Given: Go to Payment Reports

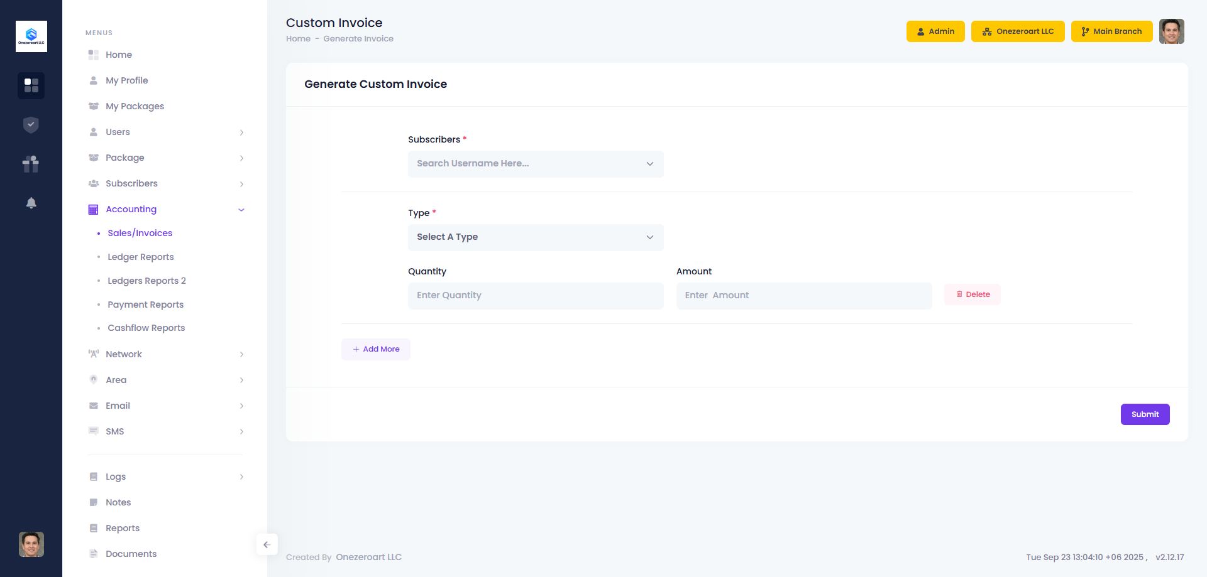Looking at the screenshot, I should pos(145,305).
